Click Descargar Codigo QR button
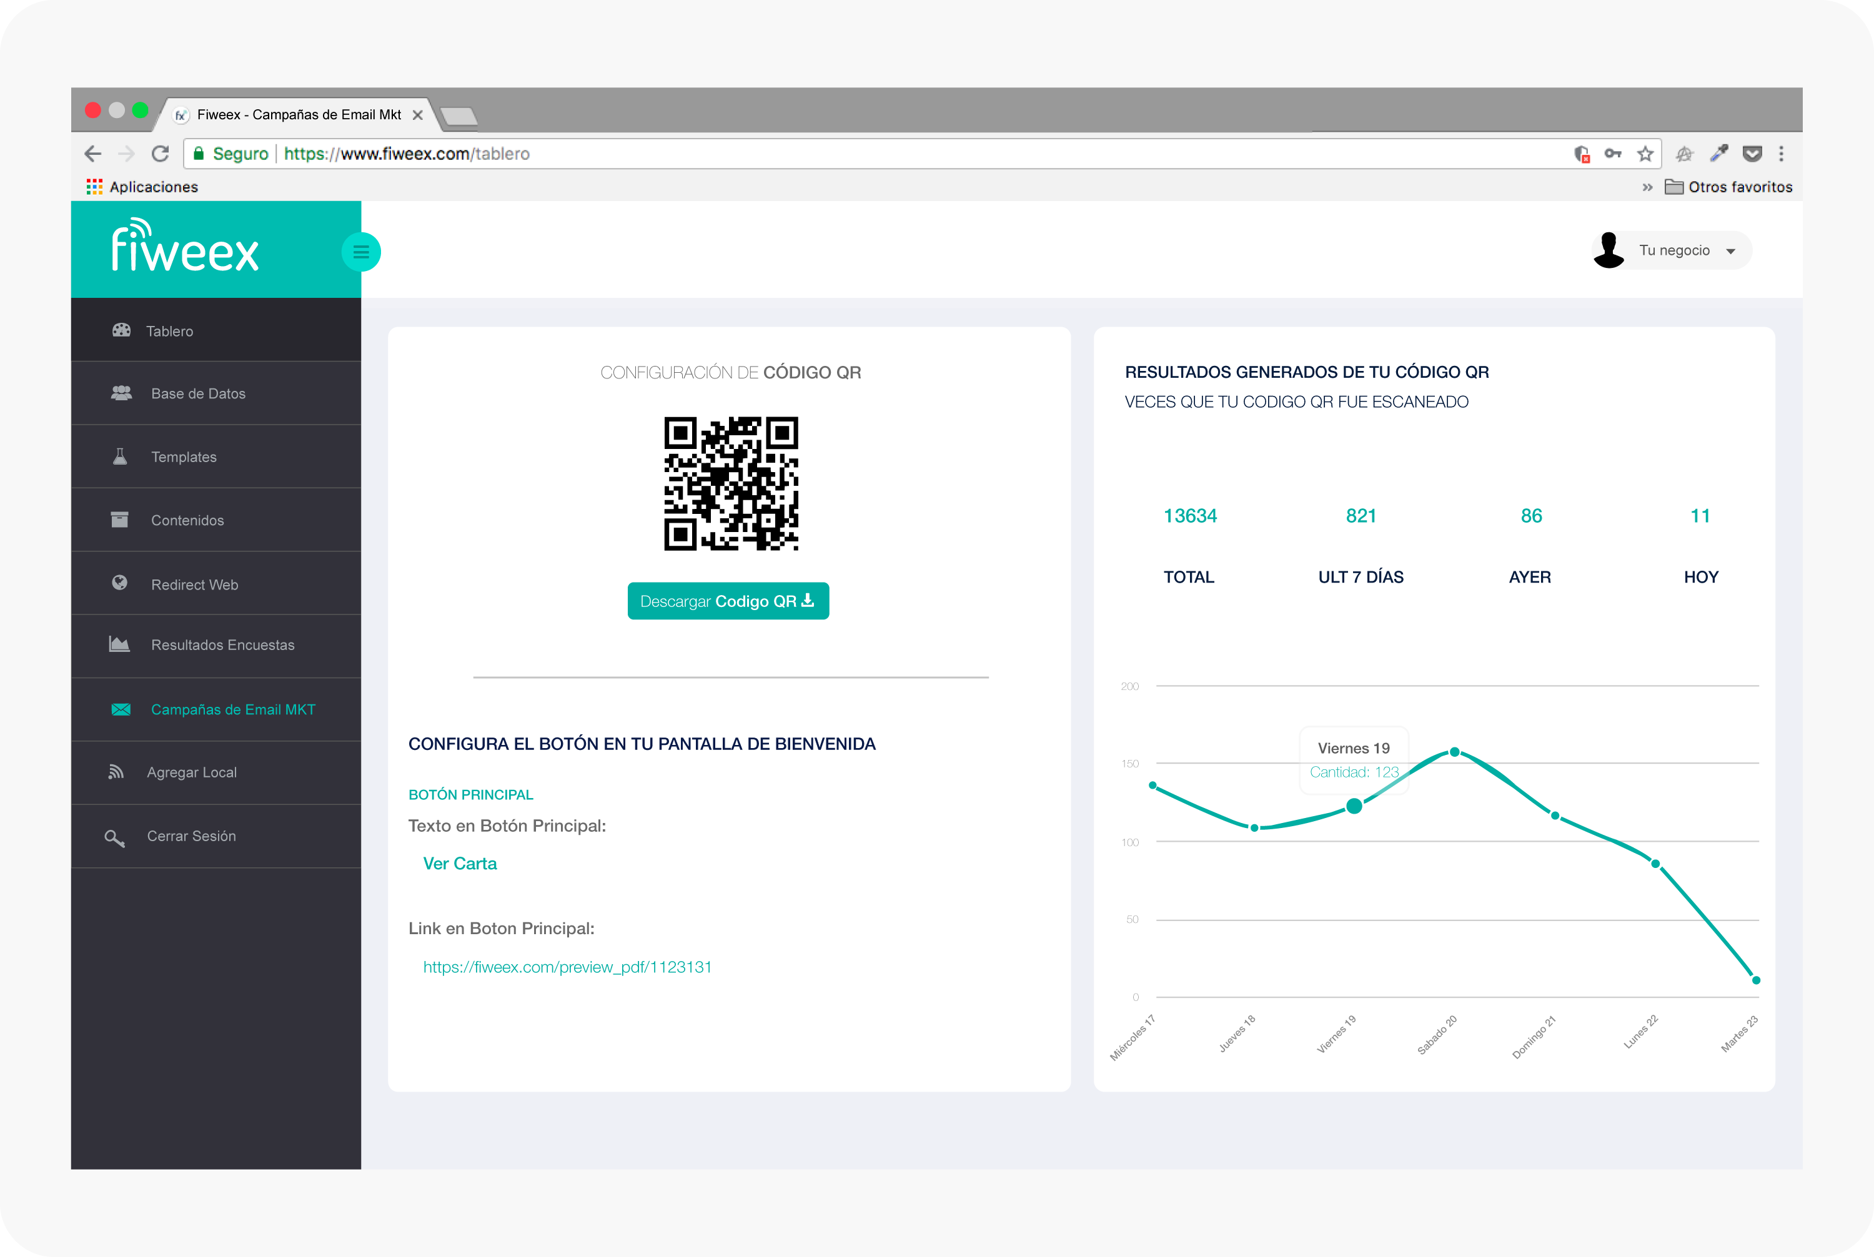 [728, 601]
